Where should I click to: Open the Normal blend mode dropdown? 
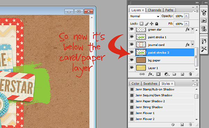pos(145,16)
